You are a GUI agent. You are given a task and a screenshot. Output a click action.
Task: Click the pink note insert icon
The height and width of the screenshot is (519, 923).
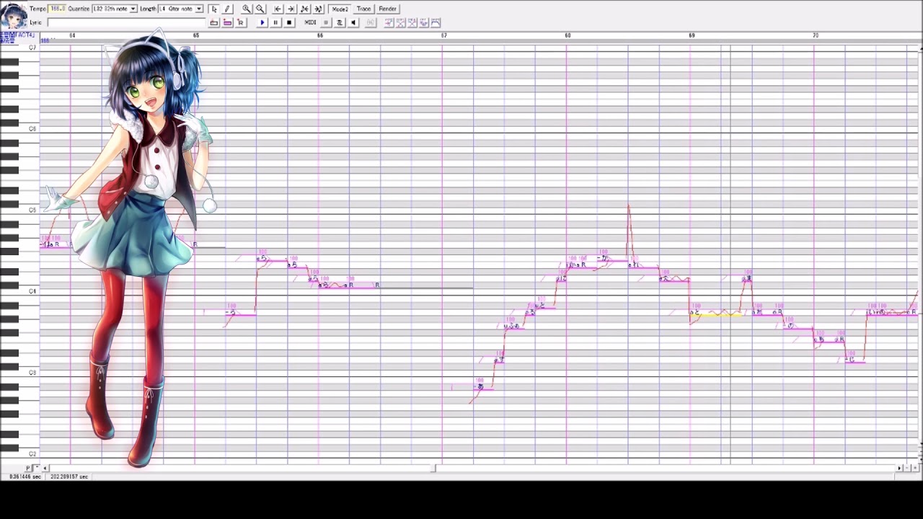227,22
